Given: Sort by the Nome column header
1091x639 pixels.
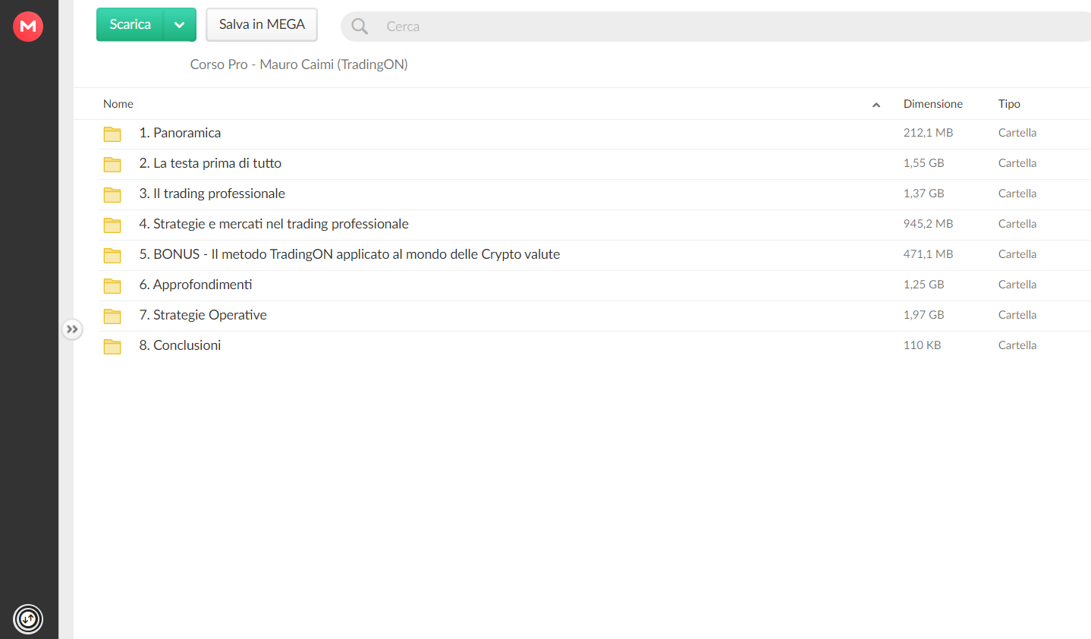Looking at the screenshot, I should [x=118, y=104].
